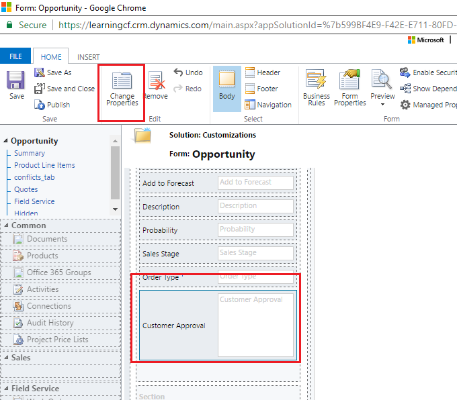Click the secure padlock icon

coord(9,25)
